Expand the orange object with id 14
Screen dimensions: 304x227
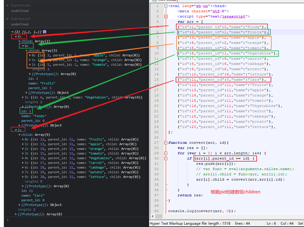click(x=23, y=149)
